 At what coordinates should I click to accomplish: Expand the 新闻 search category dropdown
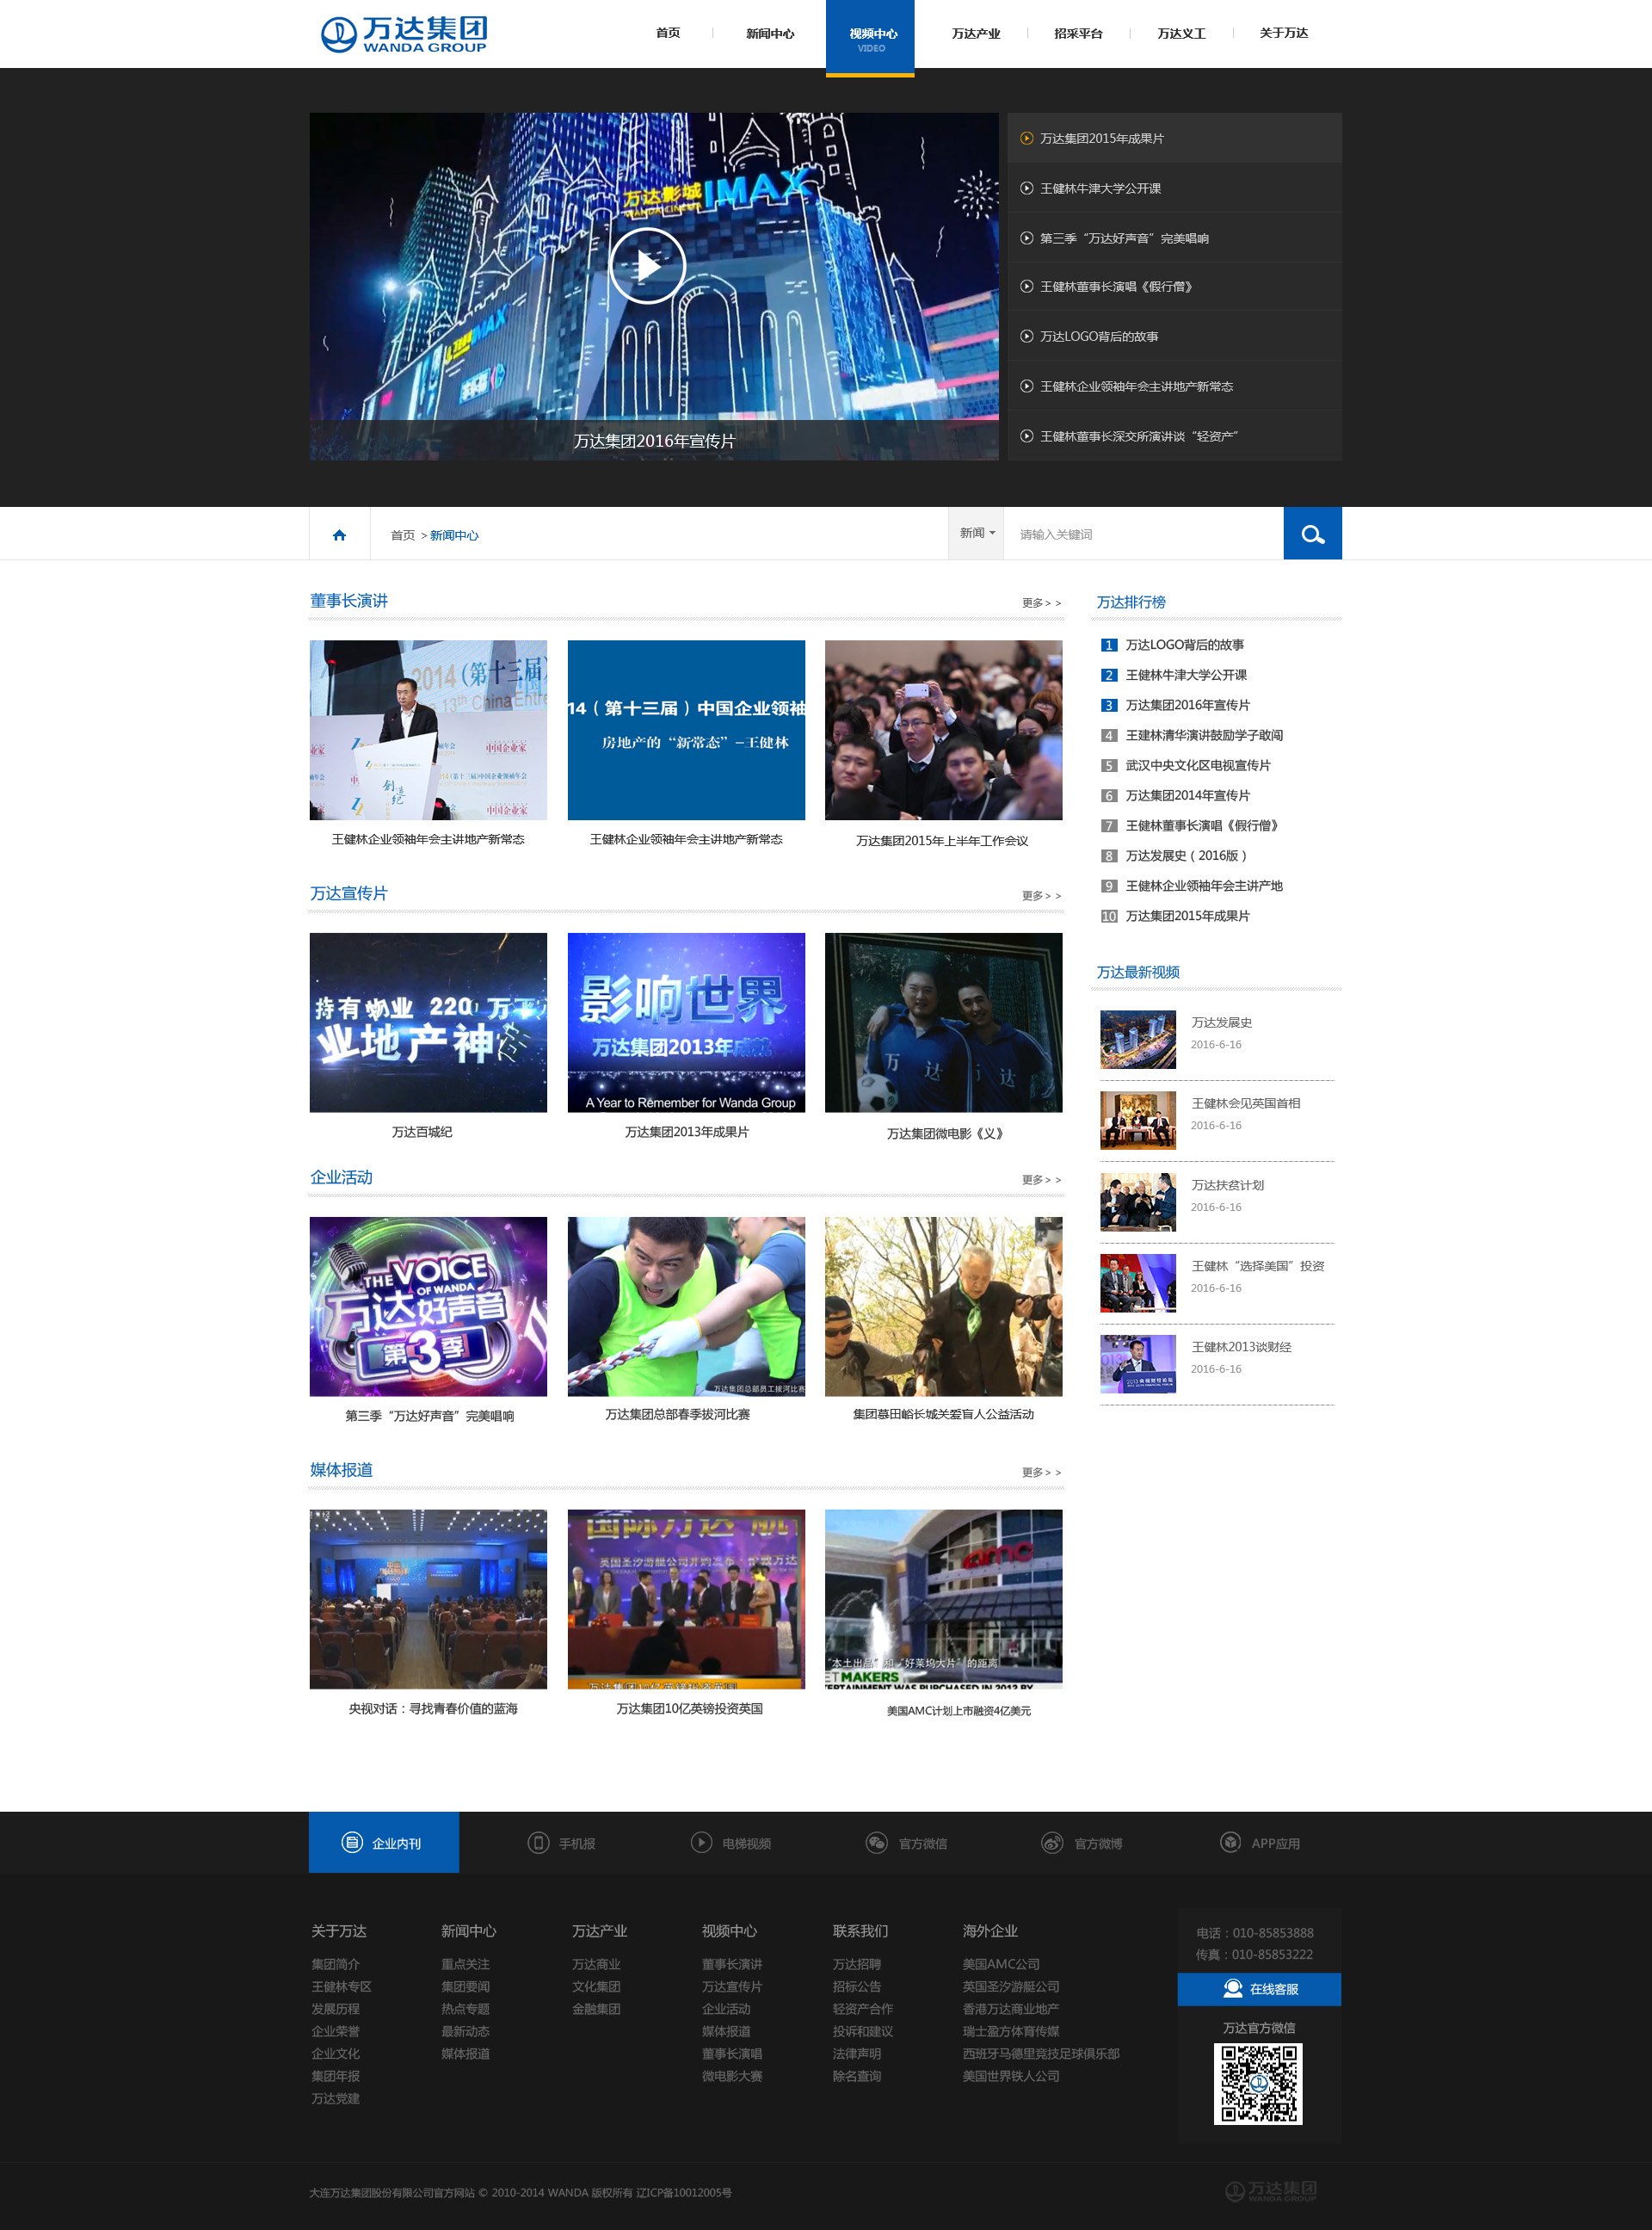977,533
